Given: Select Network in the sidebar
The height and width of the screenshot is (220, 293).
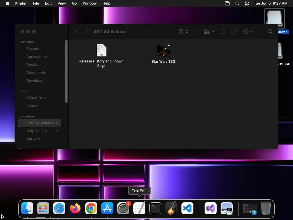Looking at the screenshot, I should pyautogui.click(x=33, y=139).
